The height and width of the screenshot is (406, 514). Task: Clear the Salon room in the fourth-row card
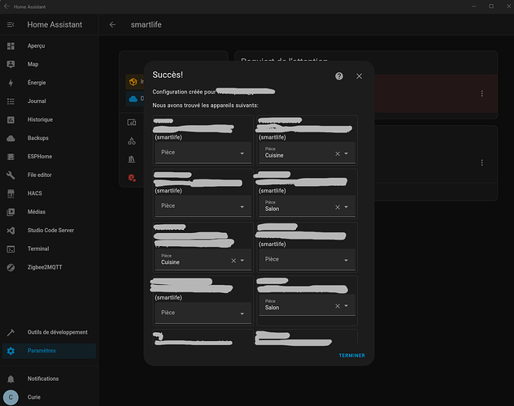pos(338,306)
